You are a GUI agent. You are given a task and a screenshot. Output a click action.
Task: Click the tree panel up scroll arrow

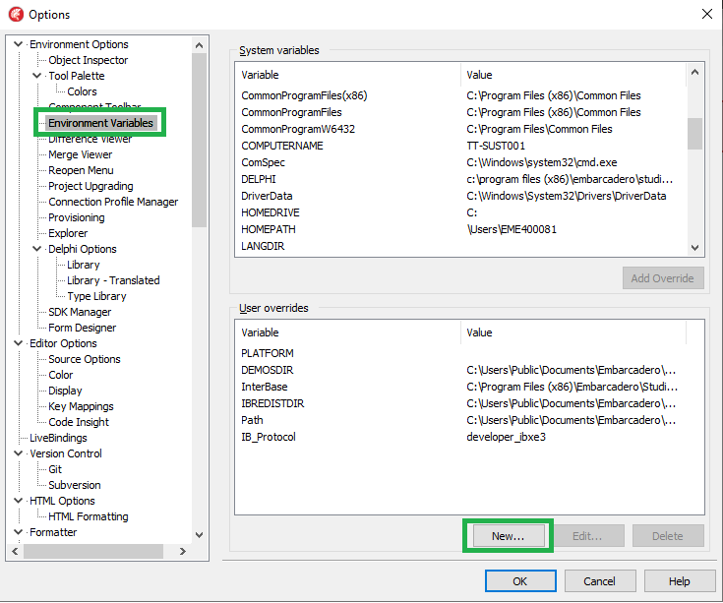(199, 44)
